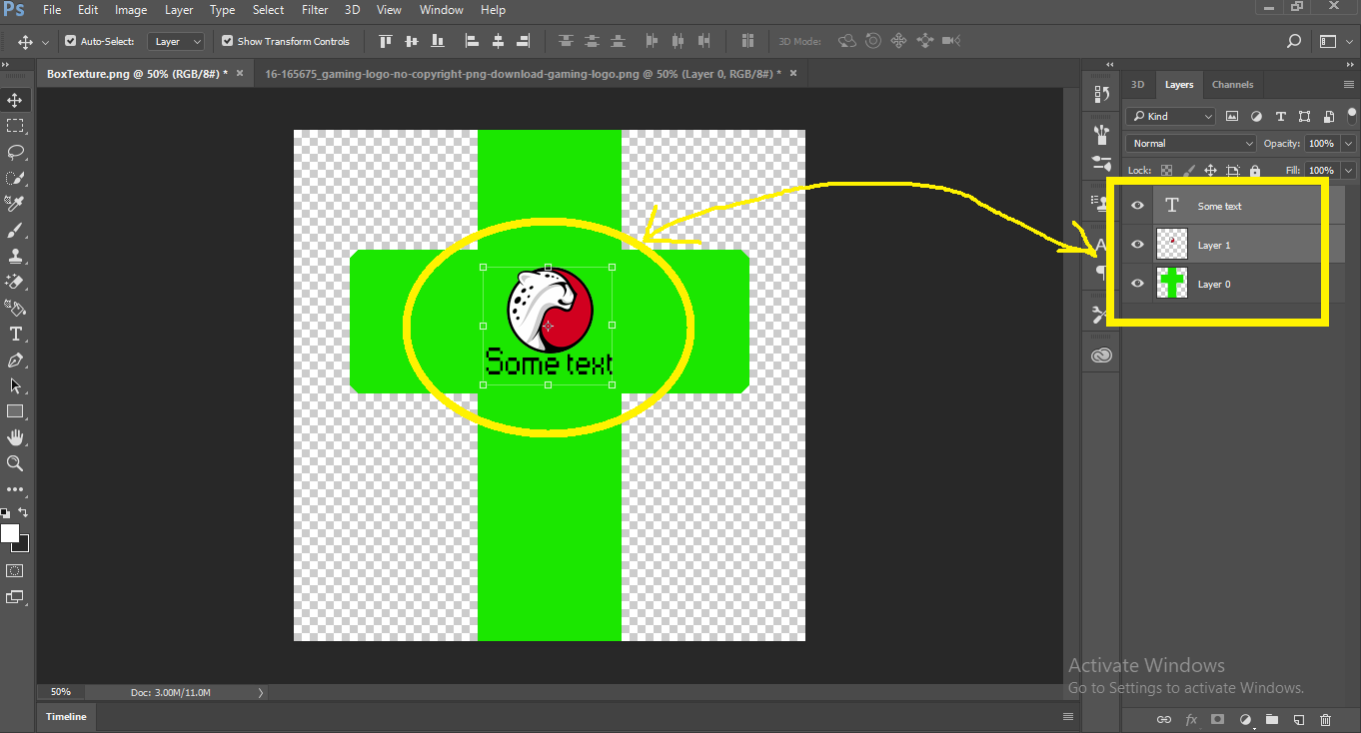Switch to the Channels tab
1361x733 pixels.
point(1232,85)
